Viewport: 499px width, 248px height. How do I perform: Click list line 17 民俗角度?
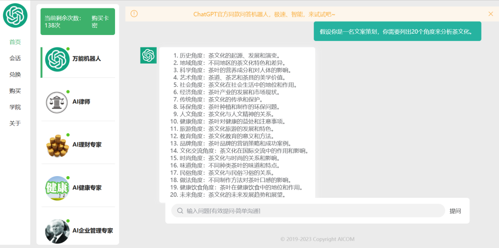pyautogui.click(x=222, y=172)
